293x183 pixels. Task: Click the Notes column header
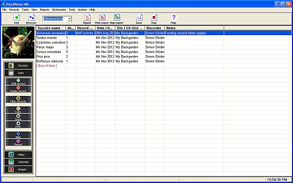coord(194,28)
